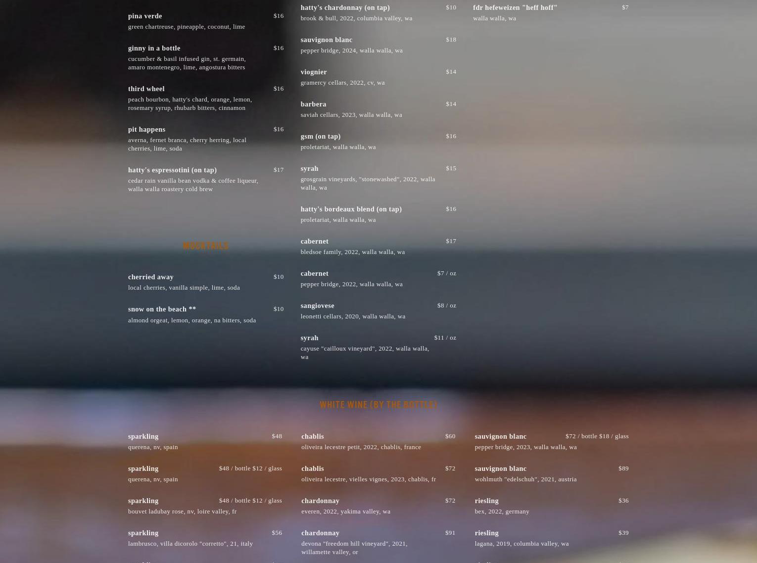Click the $36 price beside bex riesling
757x563 pixels.
point(623,500)
